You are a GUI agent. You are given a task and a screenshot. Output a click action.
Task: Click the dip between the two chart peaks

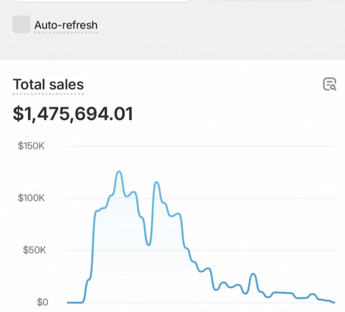(148, 245)
